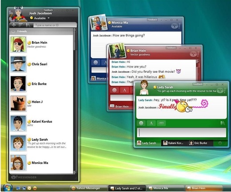231x192 pixels.
Task: Click the add tab button in Lady Sarah window
Action: (220, 143)
